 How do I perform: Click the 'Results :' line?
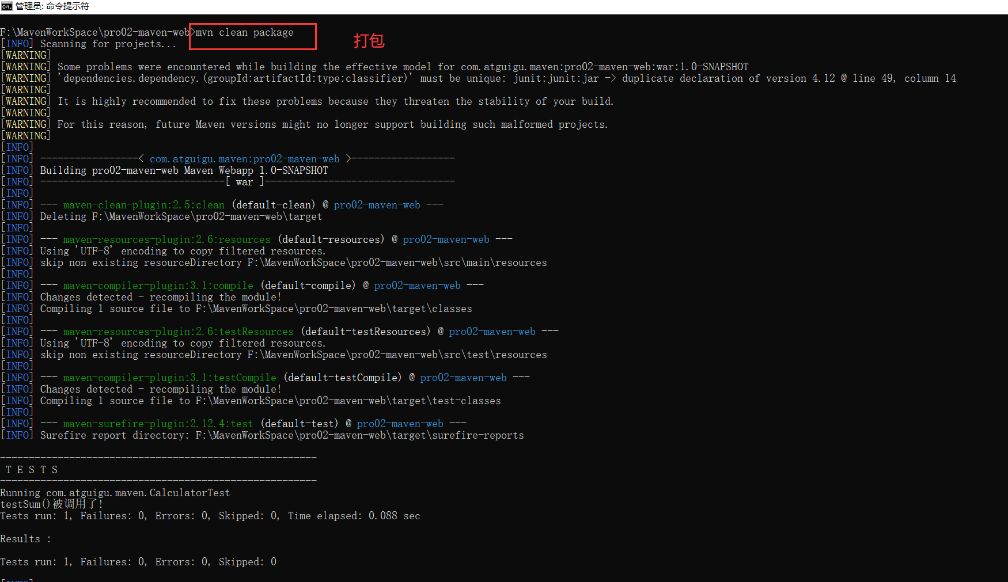26,539
